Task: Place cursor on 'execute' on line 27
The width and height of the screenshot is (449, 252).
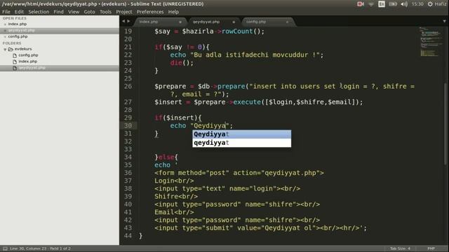Action: click(x=247, y=102)
